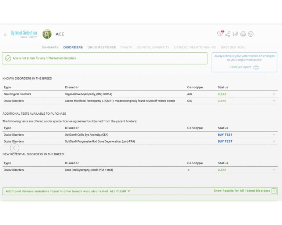Viewport: 282px width, 225px height.
Task: Click the vet report printer icon
Action: pyautogui.click(x=256, y=67)
